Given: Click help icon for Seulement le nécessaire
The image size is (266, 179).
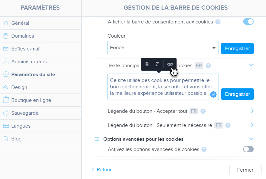Looking at the screenshot, I should (228, 125).
